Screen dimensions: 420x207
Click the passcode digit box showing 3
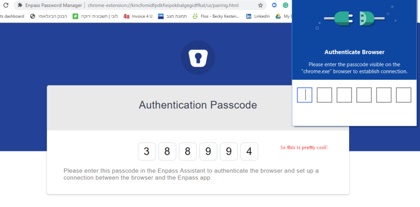(x=146, y=151)
